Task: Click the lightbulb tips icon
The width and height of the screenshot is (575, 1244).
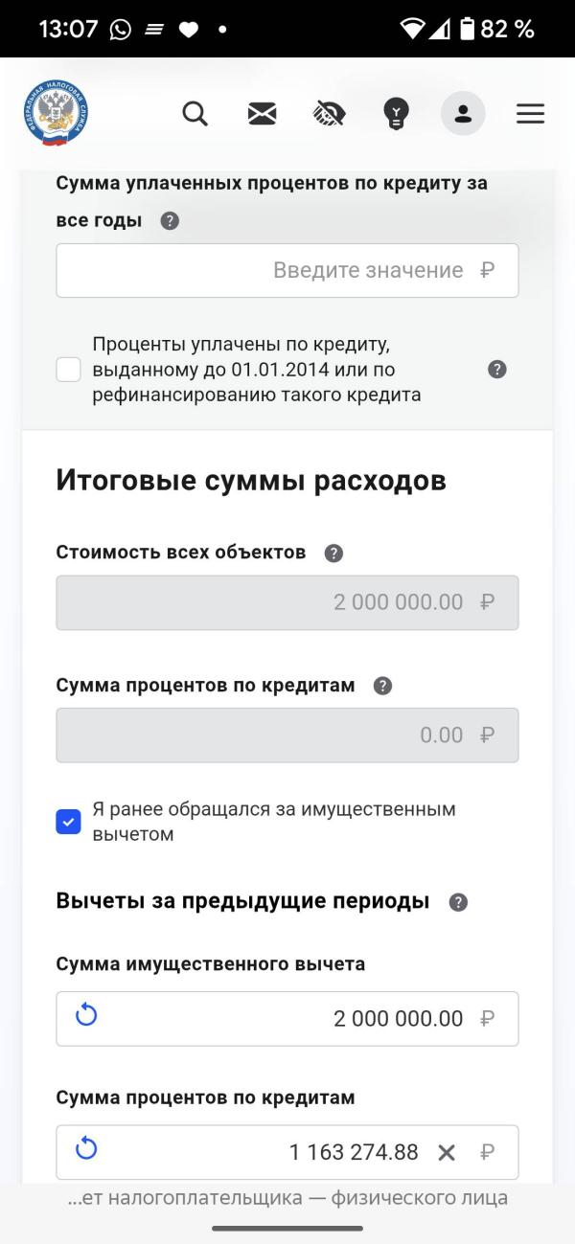Action: [x=396, y=114]
